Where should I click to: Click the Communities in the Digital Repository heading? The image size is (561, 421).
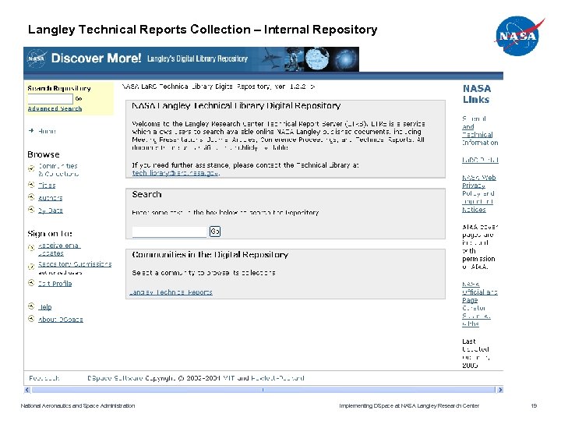tap(210, 254)
